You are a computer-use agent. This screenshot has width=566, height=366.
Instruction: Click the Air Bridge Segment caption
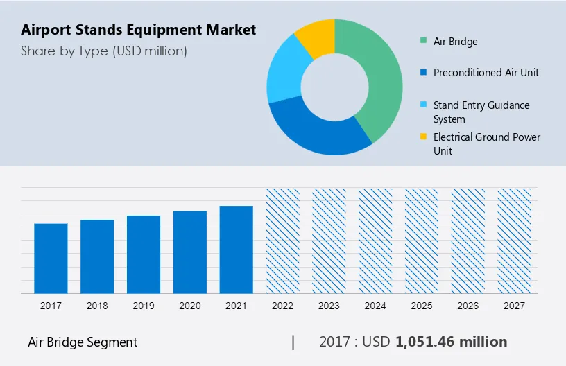[83, 342]
